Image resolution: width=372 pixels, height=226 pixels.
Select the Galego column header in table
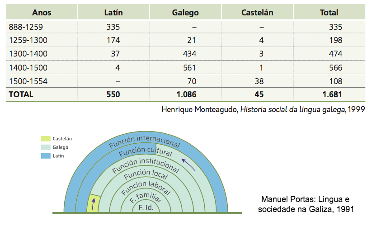185,13
